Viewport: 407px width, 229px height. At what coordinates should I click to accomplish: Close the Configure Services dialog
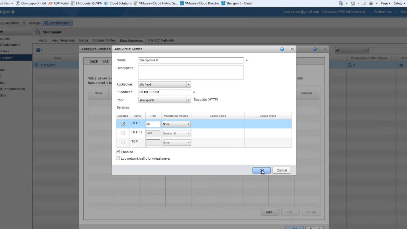pyautogui.click(x=325, y=49)
